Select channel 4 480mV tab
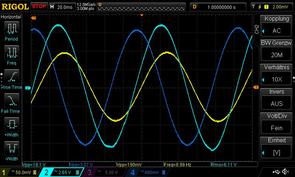Viewport: 295px width, 177px height. 149,172
